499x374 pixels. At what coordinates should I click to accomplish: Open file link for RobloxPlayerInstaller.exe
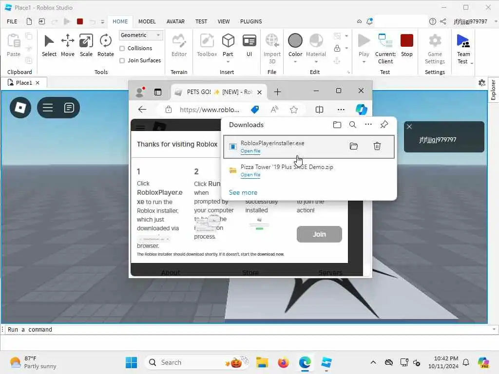[x=250, y=151]
